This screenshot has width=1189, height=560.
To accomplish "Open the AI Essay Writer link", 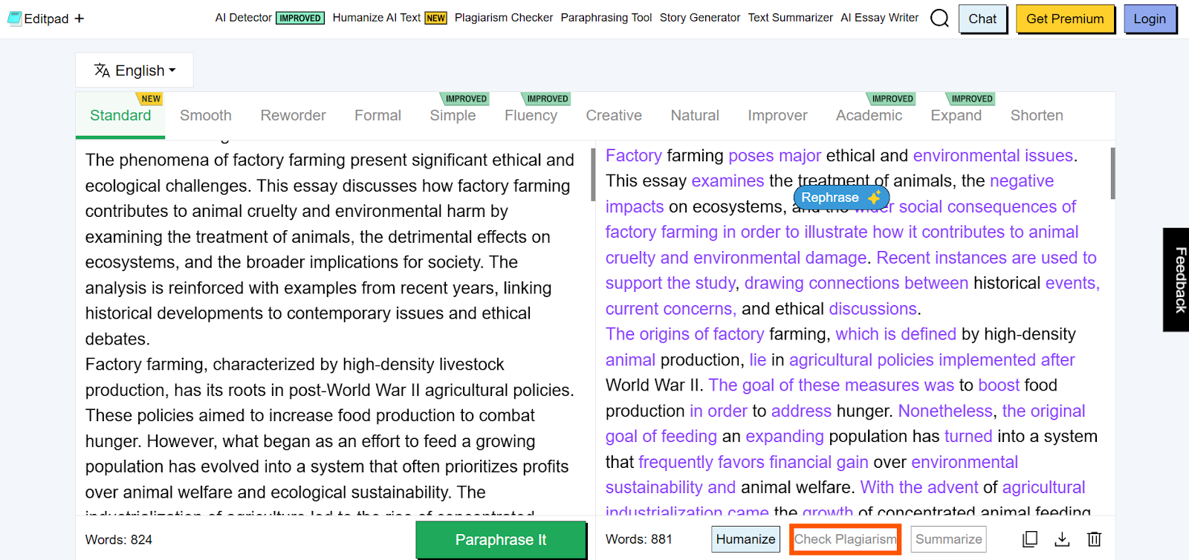I will tap(880, 18).
